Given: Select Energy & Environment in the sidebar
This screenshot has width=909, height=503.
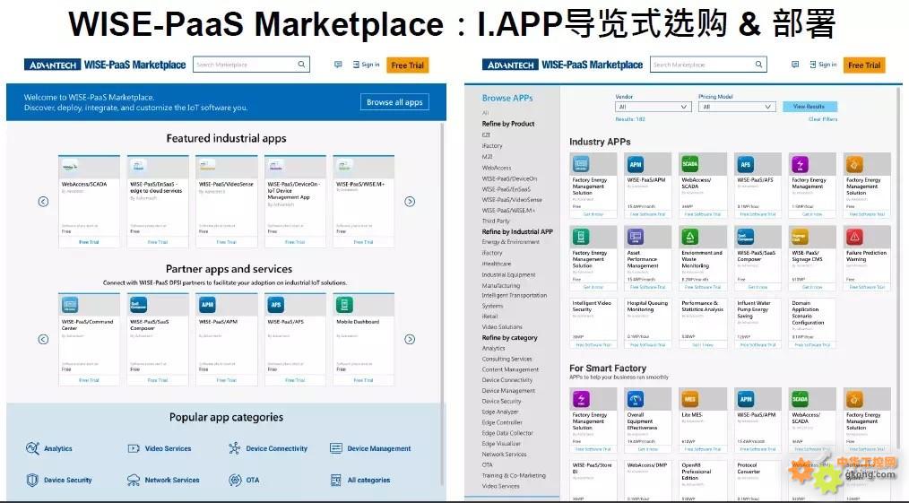Looking at the screenshot, I should (511, 242).
